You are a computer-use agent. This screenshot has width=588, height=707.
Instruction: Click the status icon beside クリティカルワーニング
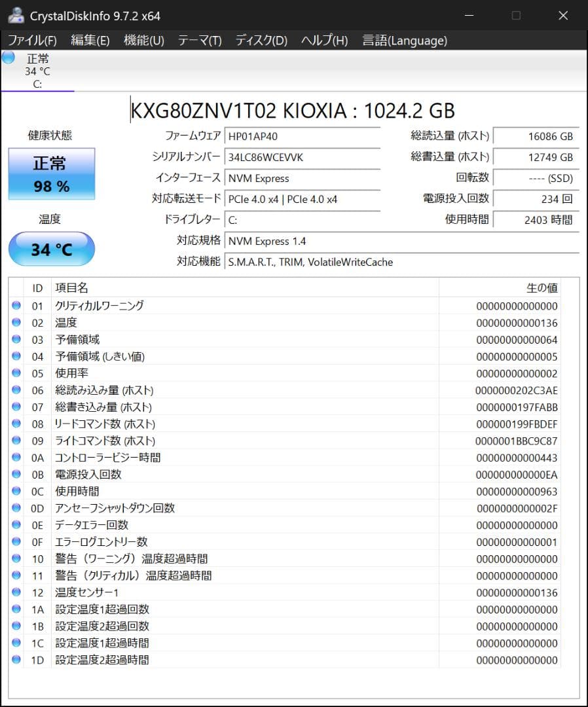coord(16,306)
